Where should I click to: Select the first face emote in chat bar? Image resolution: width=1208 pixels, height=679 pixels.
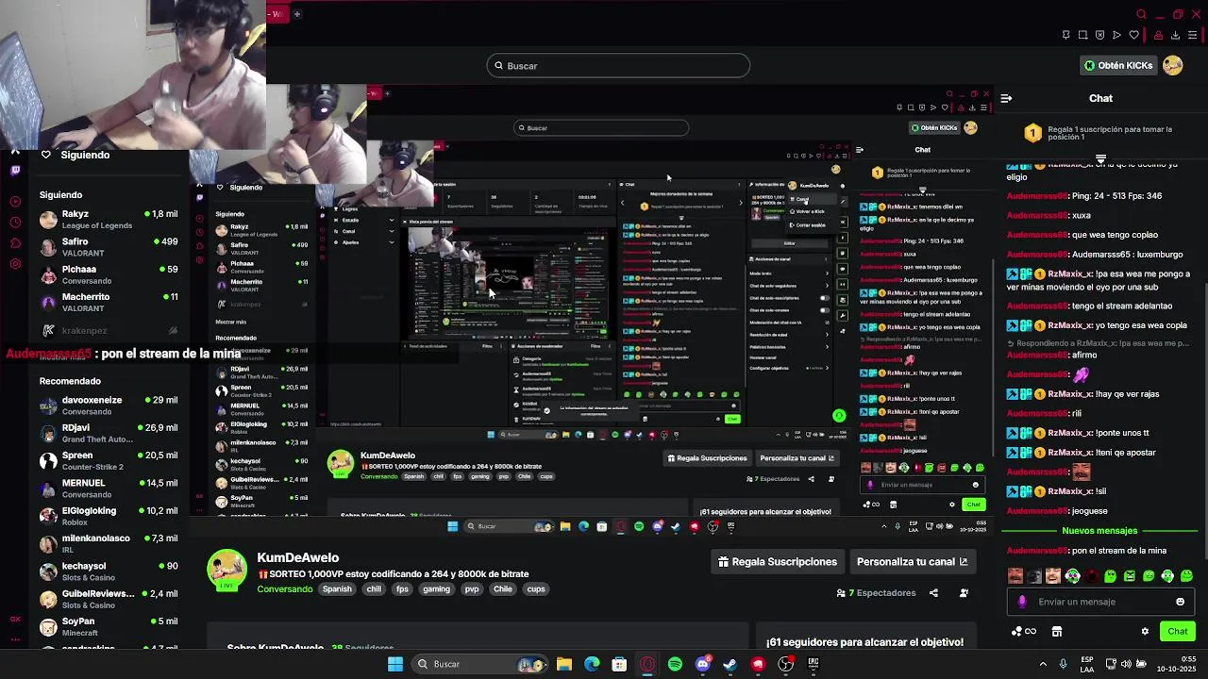[1015, 576]
